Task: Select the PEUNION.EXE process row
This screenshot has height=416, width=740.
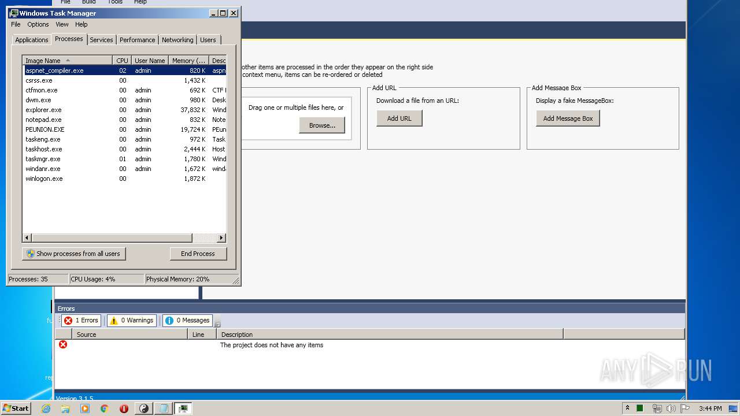Action: tap(124, 129)
